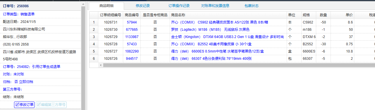Open the 得力 6600ES 中性笔 product link
This screenshot has width=375, height=110.
(x=217, y=51)
